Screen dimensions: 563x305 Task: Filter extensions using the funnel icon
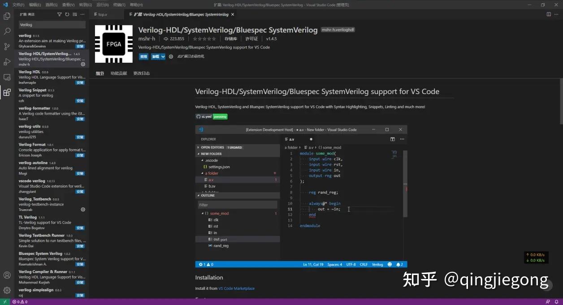pos(60,14)
